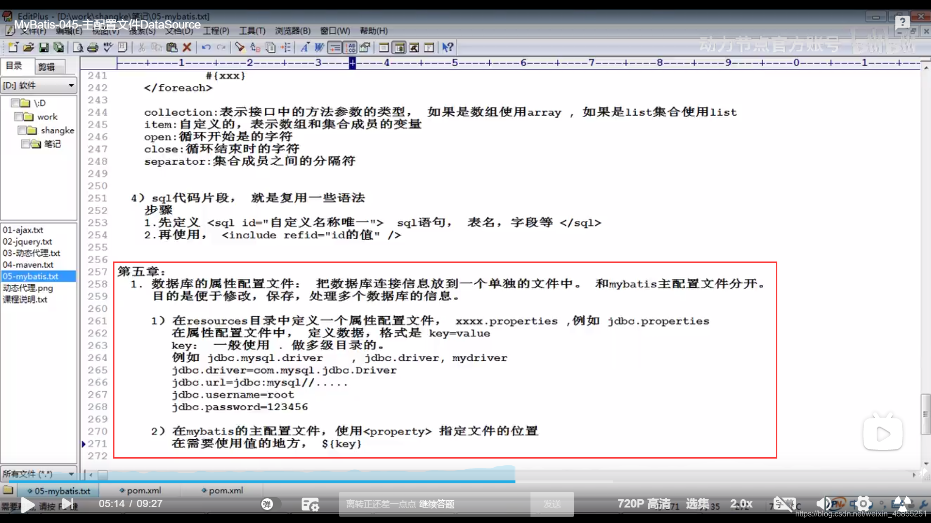The width and height of the screenshot is (931, 523).
Task: Open 01-ajax.txt in file list
Action: [x=23, y=230]
